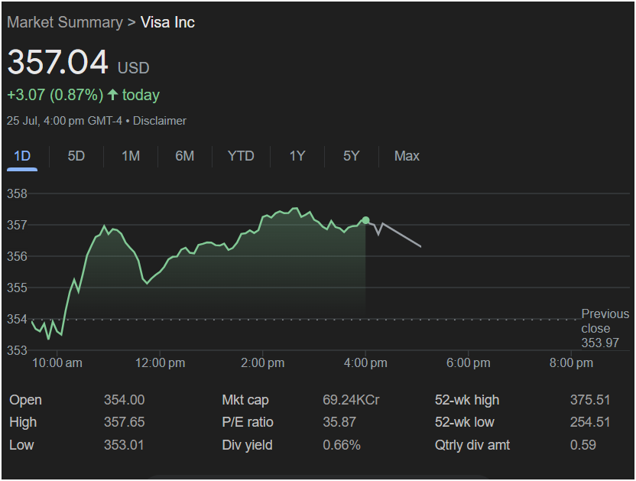This screenshot has width=636, height=481.
Task: Click the 6:00 pm axis label
Action: click(x=468, y=363)
